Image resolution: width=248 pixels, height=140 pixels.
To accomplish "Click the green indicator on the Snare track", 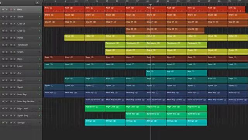I will point(40,17).
